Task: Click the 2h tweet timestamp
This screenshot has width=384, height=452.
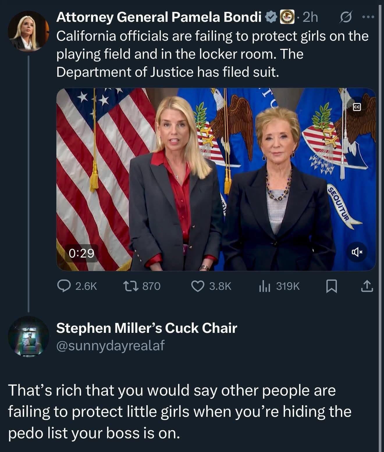Action: 310,18
